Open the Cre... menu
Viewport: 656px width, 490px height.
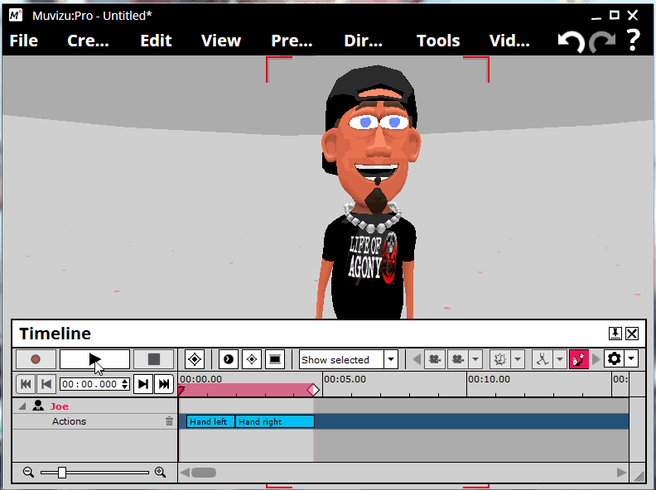tap(88, 41)
